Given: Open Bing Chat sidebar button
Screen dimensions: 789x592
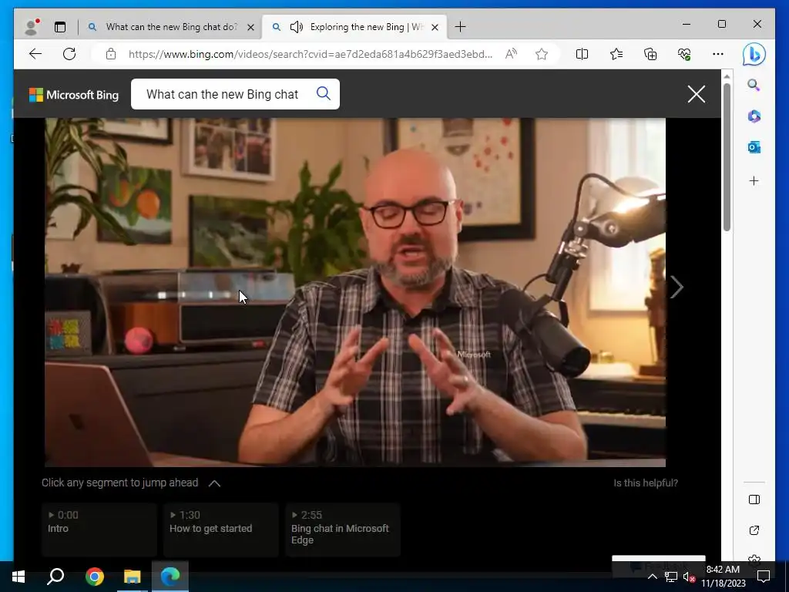Looking at the screenshot, I should click(x=754, y=55).
